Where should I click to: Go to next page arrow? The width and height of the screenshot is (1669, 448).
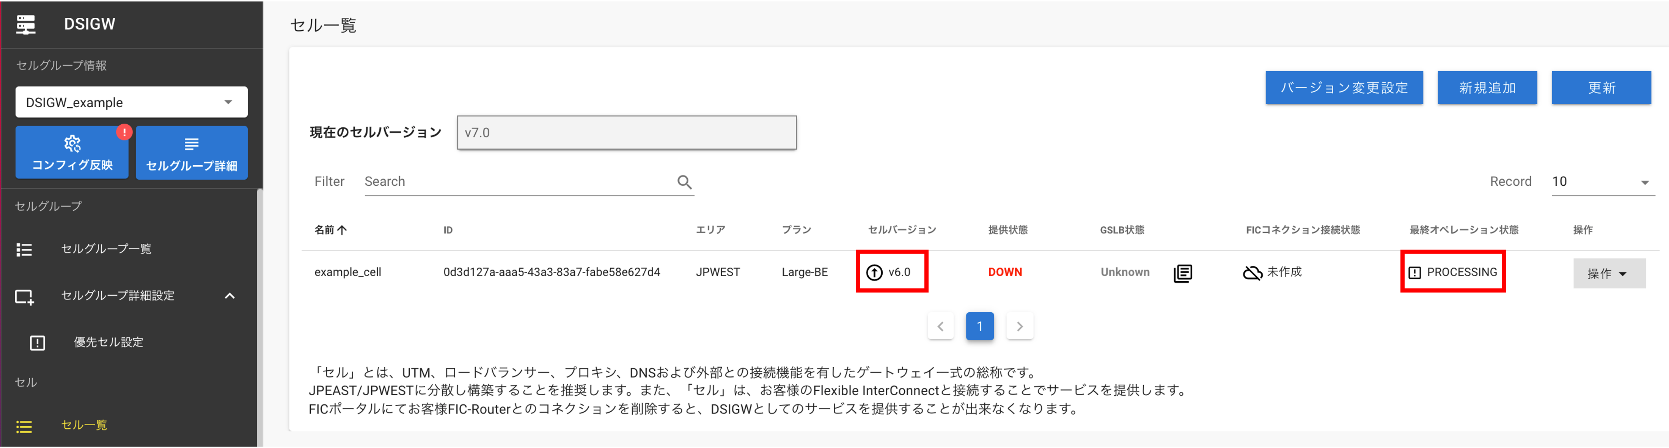(1019, 327)
